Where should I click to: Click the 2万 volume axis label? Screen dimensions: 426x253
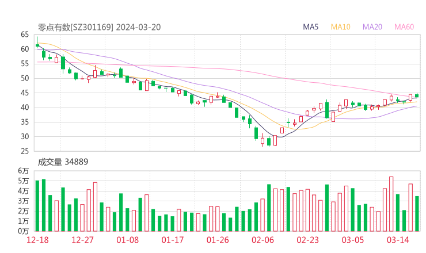pyautogui.click(x=24, y=211)
